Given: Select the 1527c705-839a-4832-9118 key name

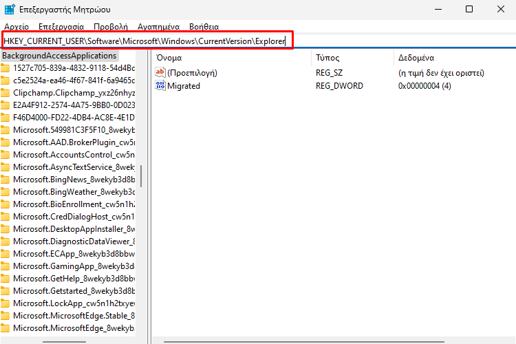Looking at the screenshot, I should pyautogui.click(x=74, y=68).
